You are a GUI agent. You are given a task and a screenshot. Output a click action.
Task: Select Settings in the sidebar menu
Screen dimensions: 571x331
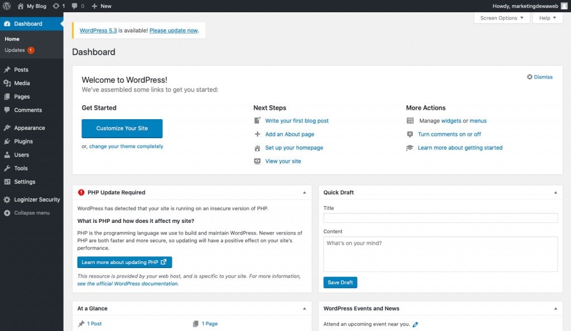(23, 182)
